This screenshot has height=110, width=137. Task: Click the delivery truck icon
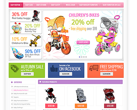tap(94, 68)
